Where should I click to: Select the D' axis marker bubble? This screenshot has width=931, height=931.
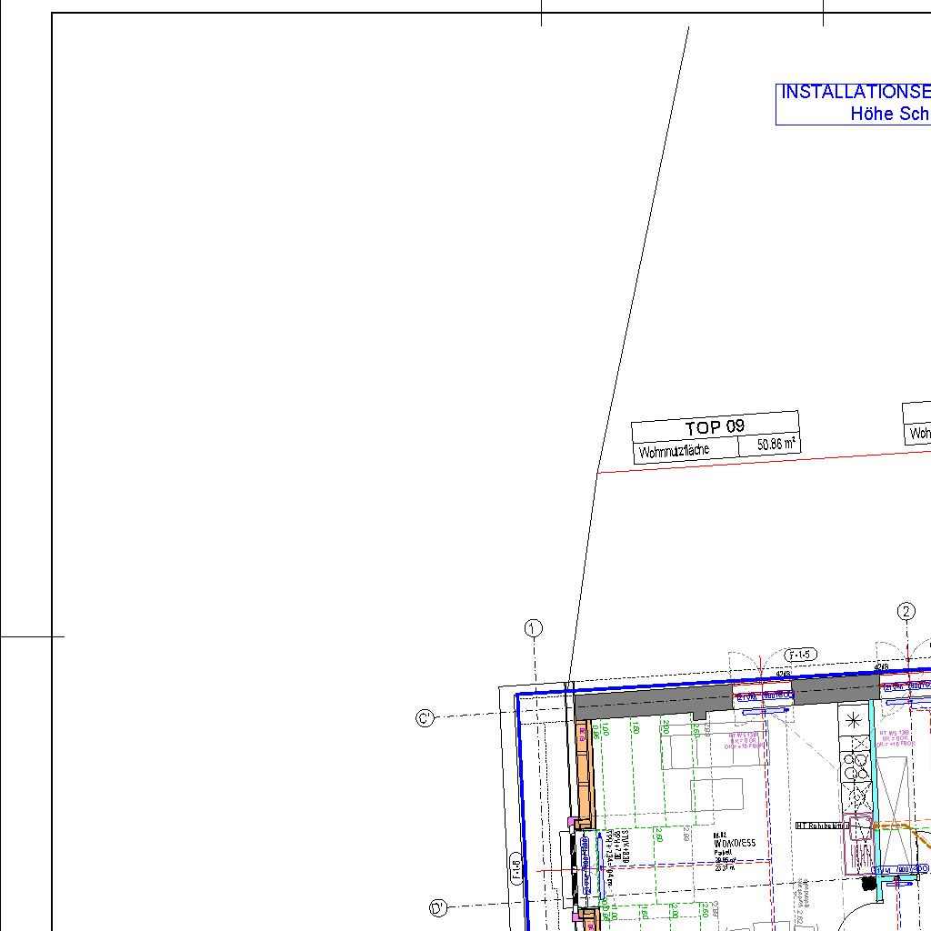pyautogui.click(x=437, y=907)
